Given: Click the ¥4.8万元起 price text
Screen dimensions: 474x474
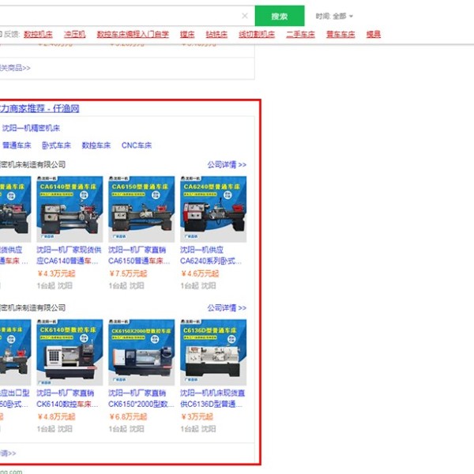Looking at the screenshot, I should coord(56,417).
